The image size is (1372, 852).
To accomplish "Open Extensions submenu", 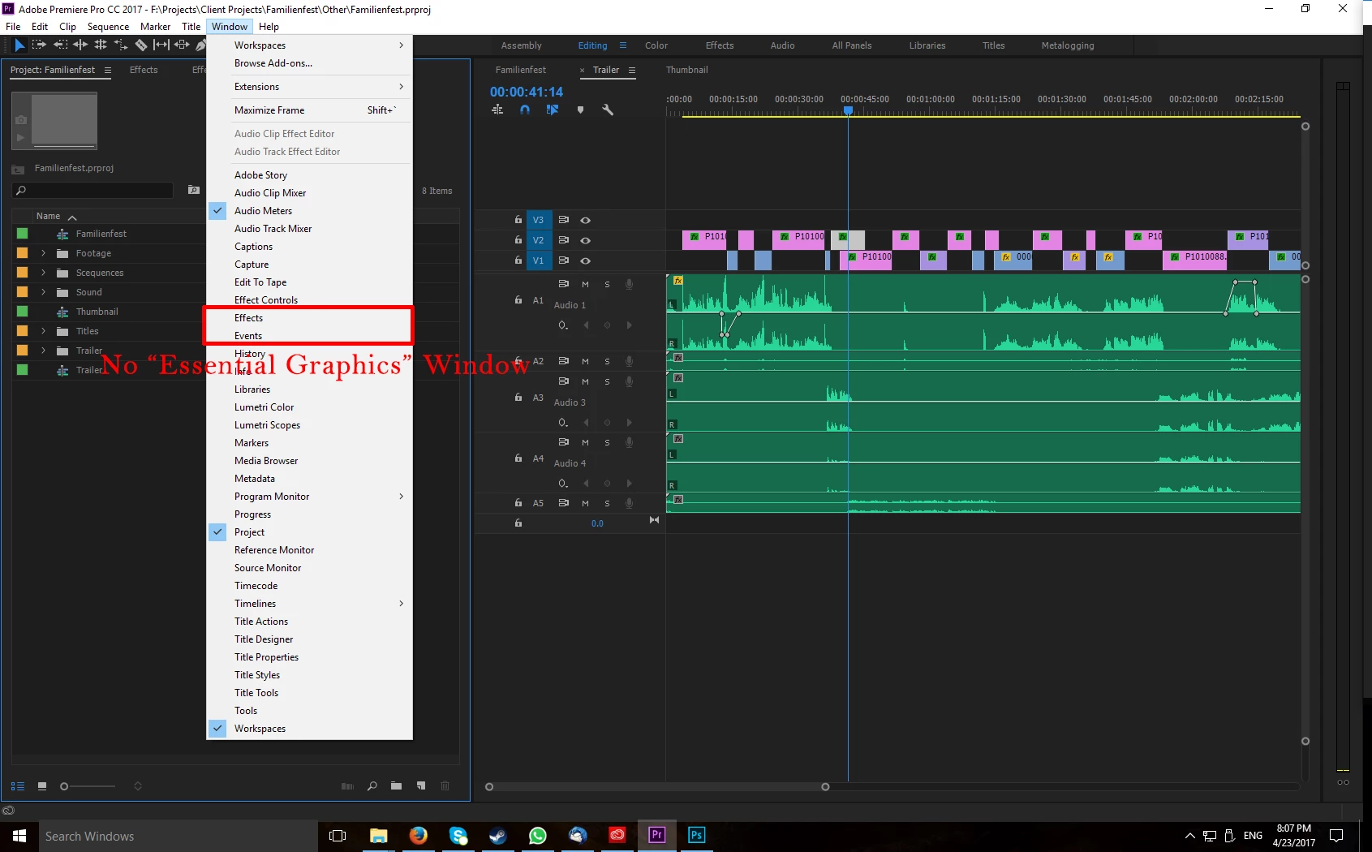I will (x=310, y=87).
